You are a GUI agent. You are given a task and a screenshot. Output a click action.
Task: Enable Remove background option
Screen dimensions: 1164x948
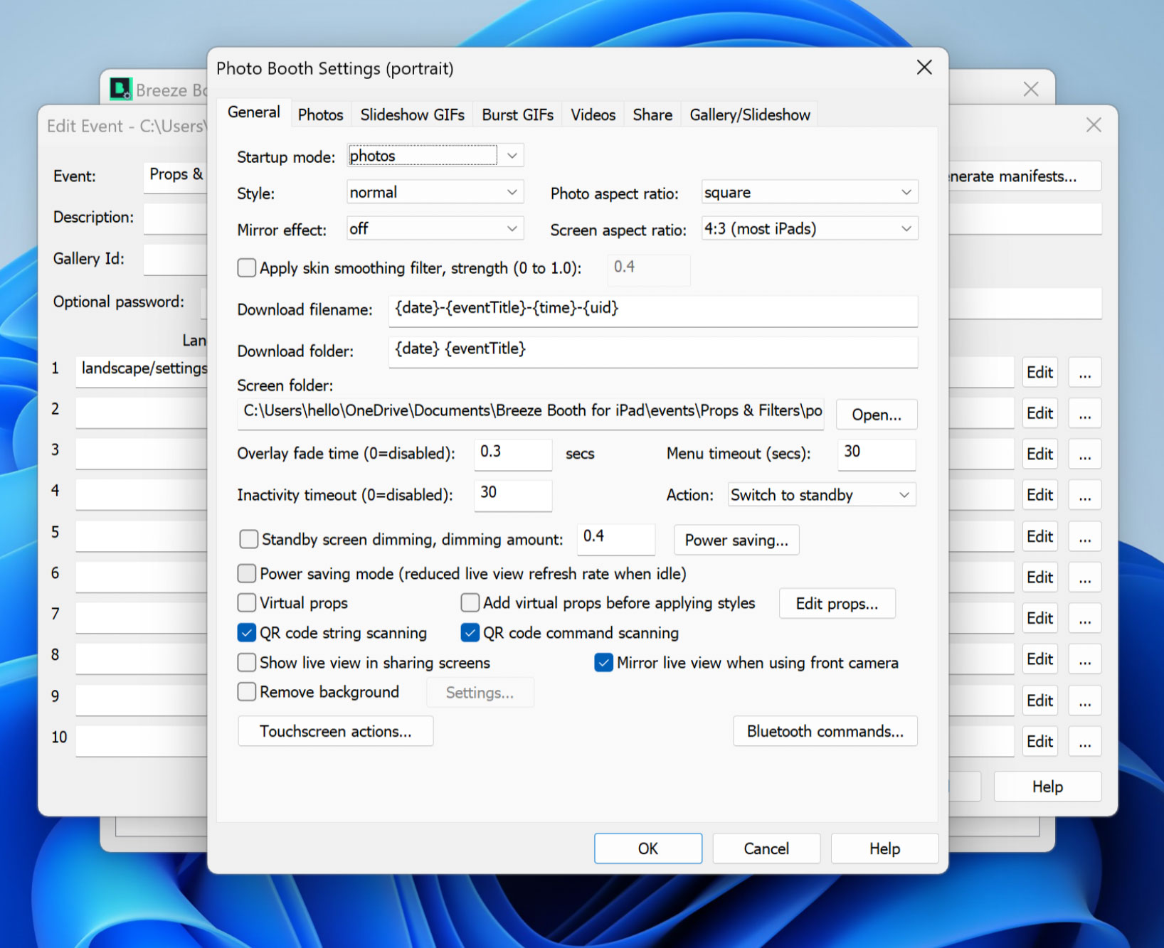(247, 692)
